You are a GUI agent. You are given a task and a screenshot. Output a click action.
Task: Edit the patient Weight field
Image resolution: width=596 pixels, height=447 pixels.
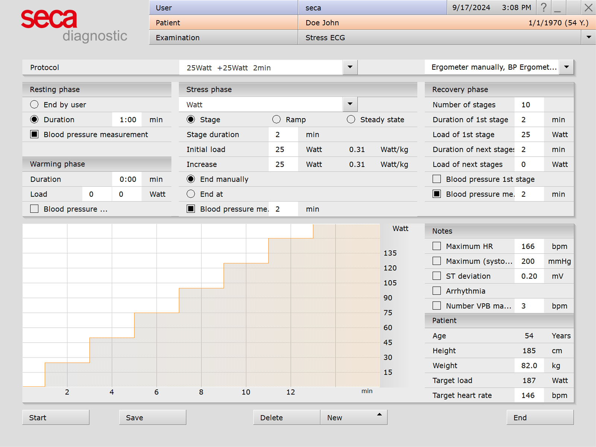pos(529,365)
